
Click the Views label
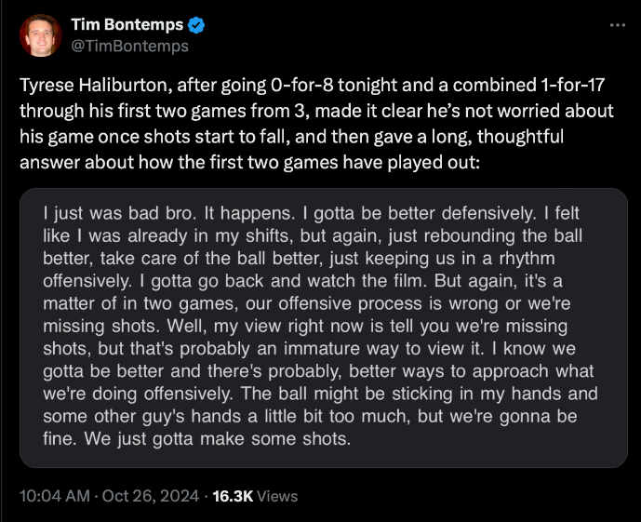(277, 496)
